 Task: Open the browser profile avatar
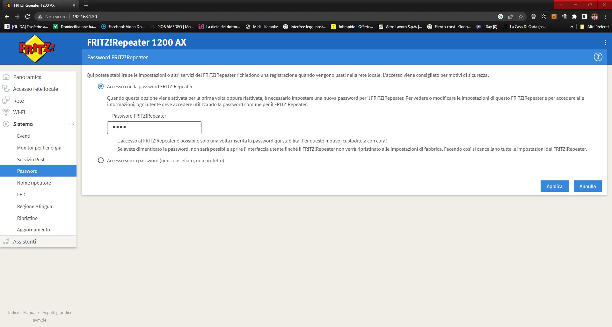[x=595, y=17]
